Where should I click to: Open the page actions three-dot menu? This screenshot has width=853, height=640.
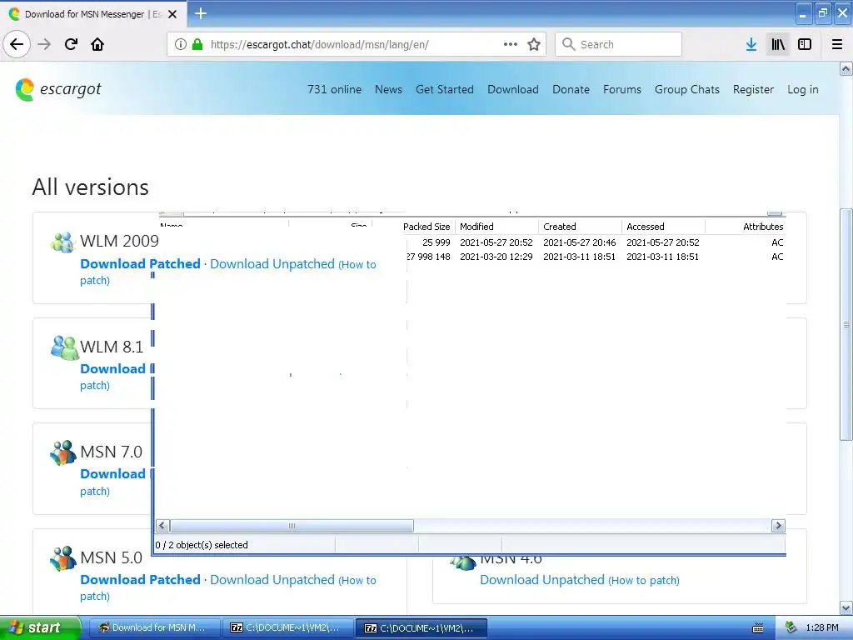[511, 45]
